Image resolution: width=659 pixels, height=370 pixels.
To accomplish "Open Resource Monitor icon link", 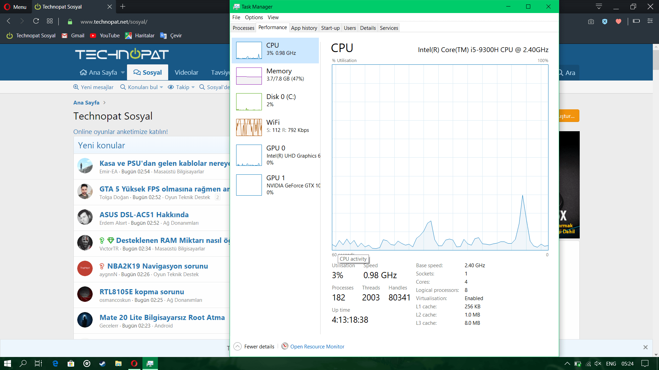I will coord(285,346).
